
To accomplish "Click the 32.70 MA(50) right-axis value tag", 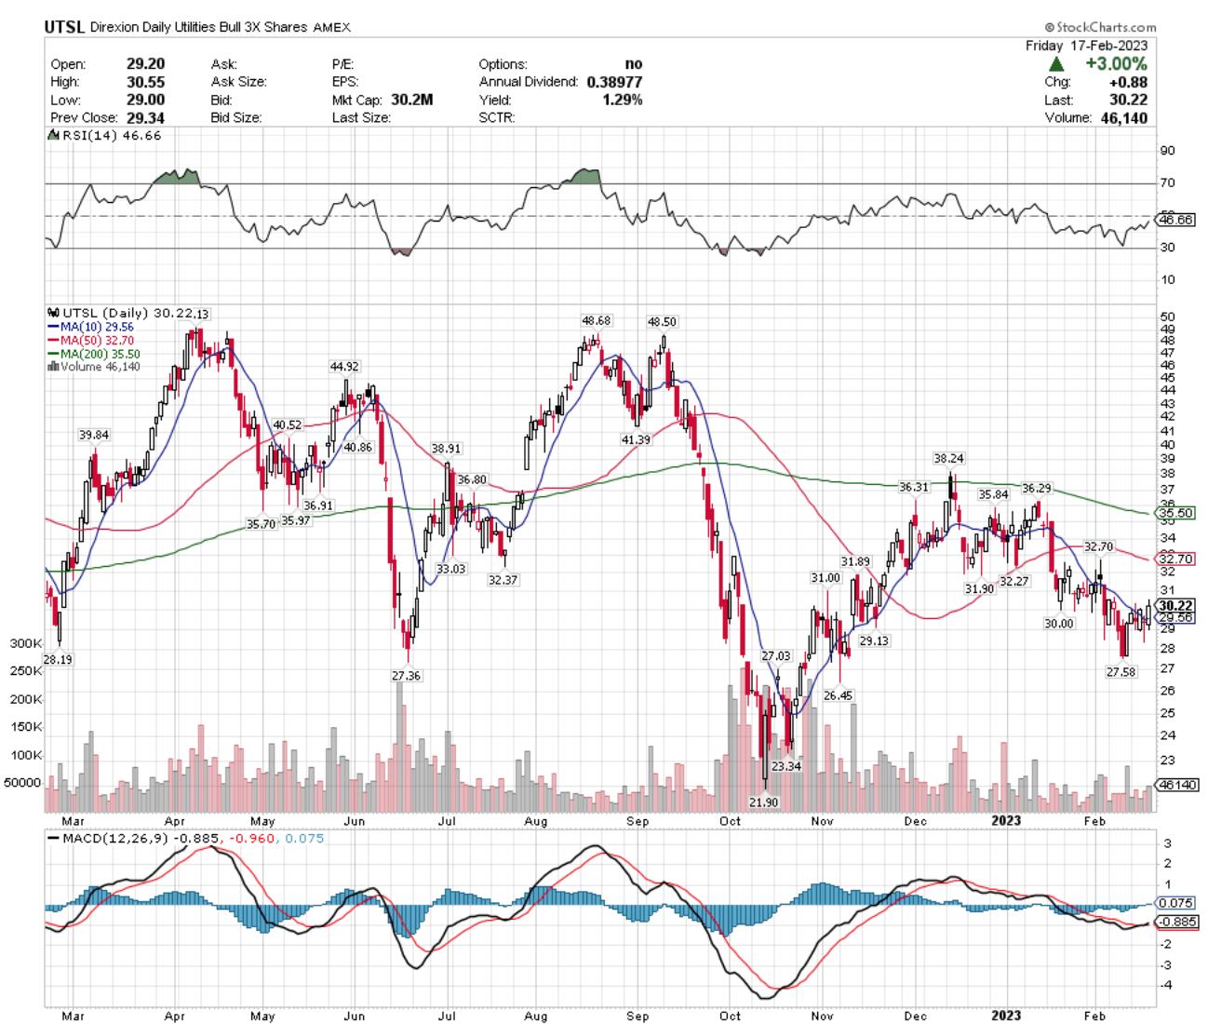I will [1175, 559].
